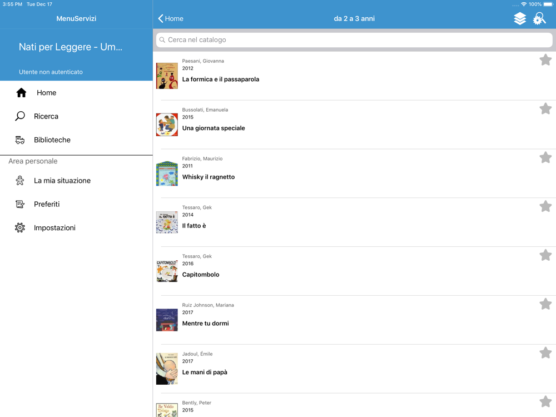Go back using the Home button

171,18
